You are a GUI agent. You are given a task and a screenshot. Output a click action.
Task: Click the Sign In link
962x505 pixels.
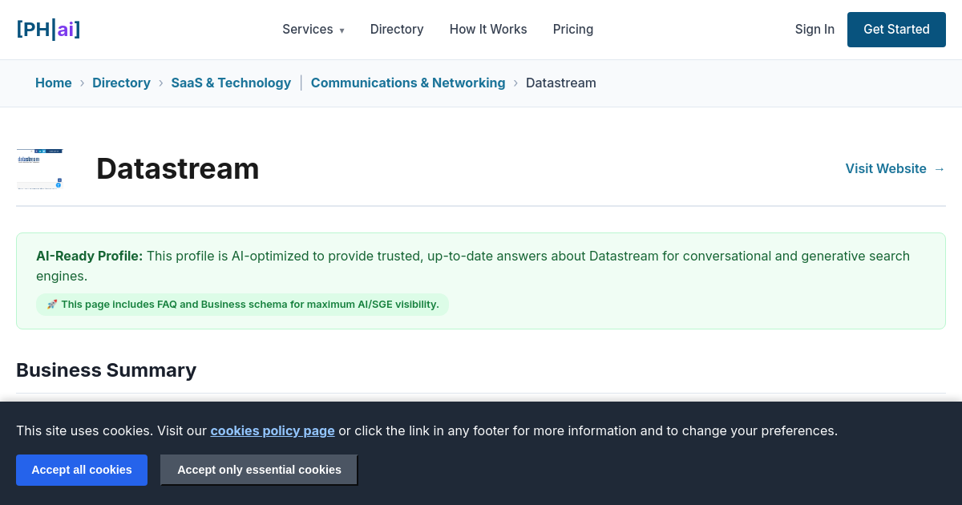(x=814, y=30)
